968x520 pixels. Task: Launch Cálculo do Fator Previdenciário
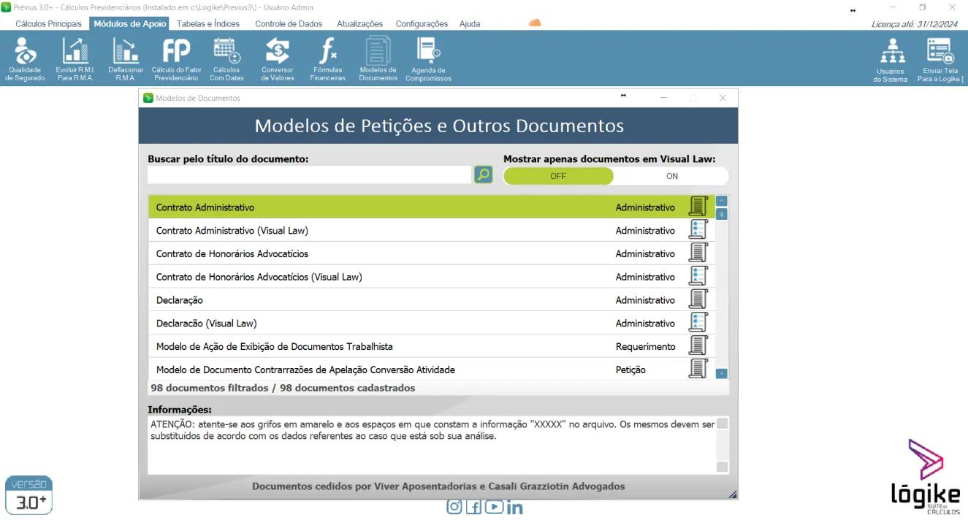pos(176,58)
